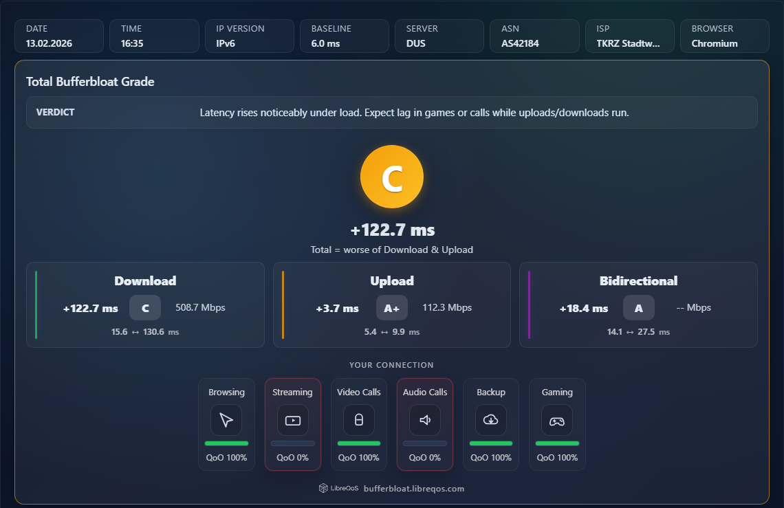Click the Backup 'QoO 100%' label
The width and height of the screenshot is (784, 508).
(491, 458)
